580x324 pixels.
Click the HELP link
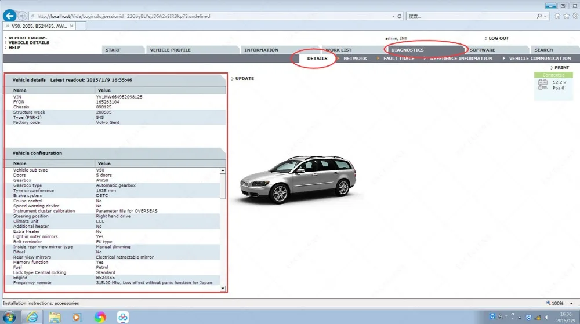(14, 48)
